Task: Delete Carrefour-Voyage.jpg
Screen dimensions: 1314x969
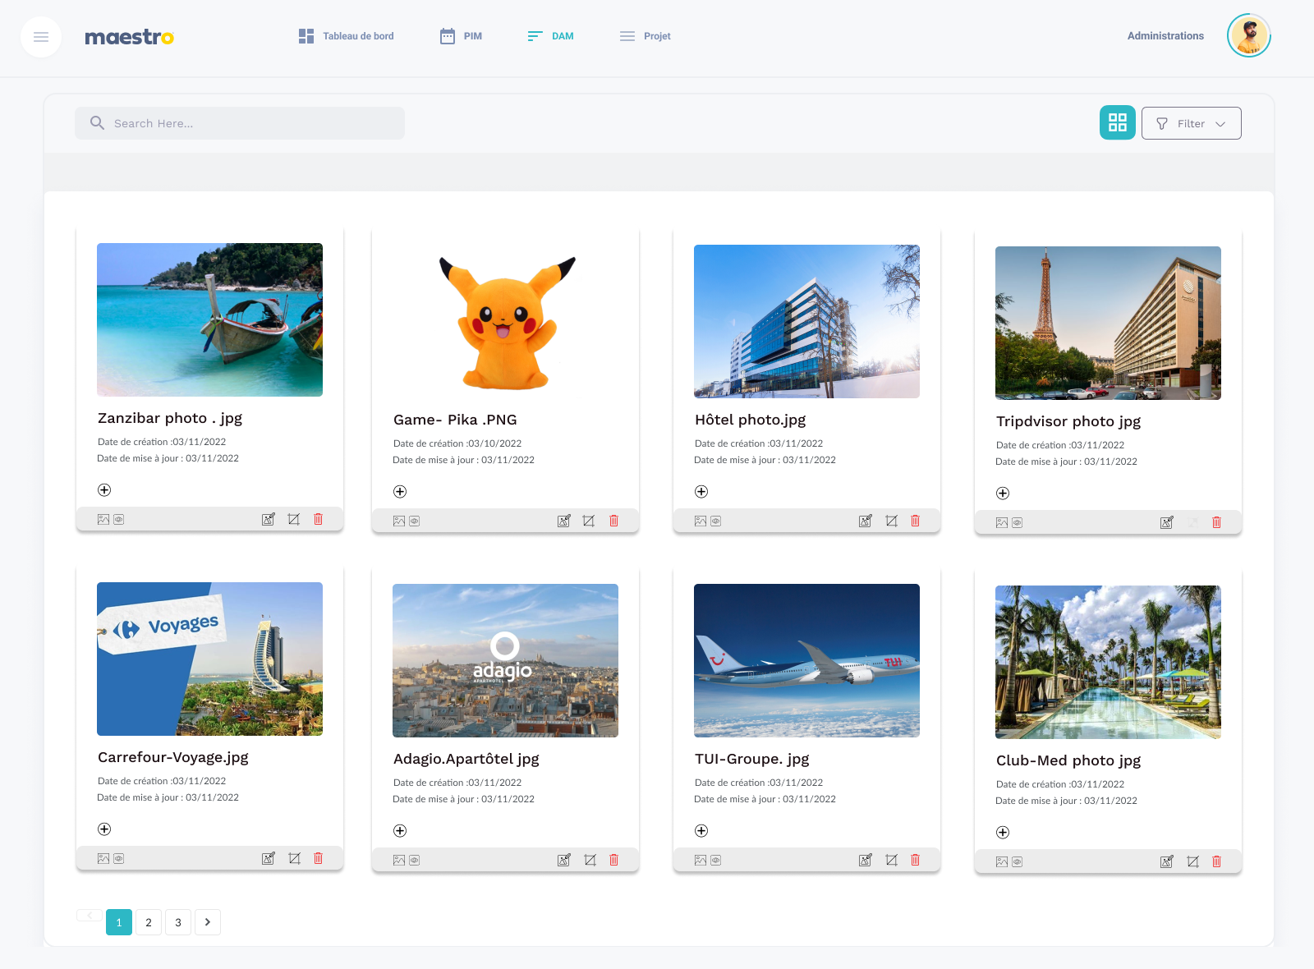Action: 319,858
